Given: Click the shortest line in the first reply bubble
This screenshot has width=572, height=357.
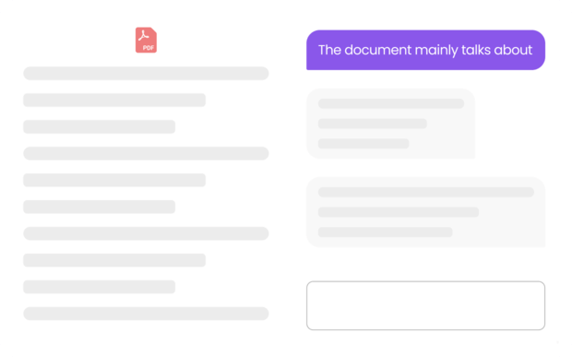Looking at the screenshot, I should tap(363, 144).
